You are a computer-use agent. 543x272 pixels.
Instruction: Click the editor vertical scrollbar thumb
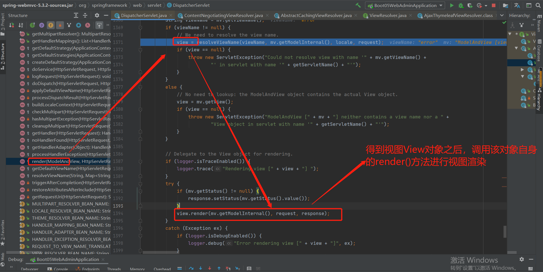505,231
